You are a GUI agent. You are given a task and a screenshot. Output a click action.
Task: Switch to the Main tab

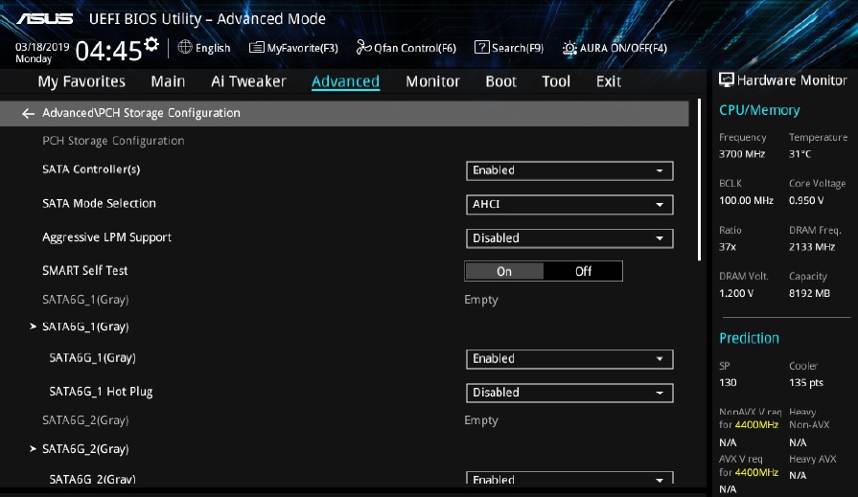click(168, 81)
